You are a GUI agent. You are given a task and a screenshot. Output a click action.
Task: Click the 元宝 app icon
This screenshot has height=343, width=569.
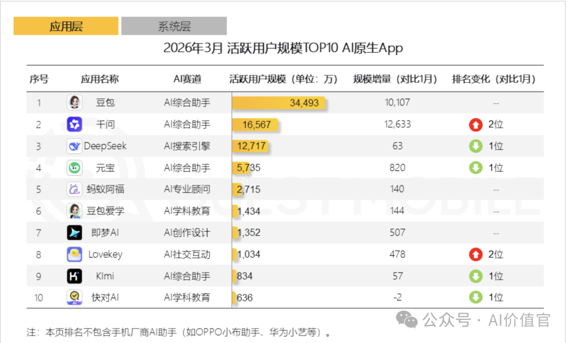tap(74, 168)
